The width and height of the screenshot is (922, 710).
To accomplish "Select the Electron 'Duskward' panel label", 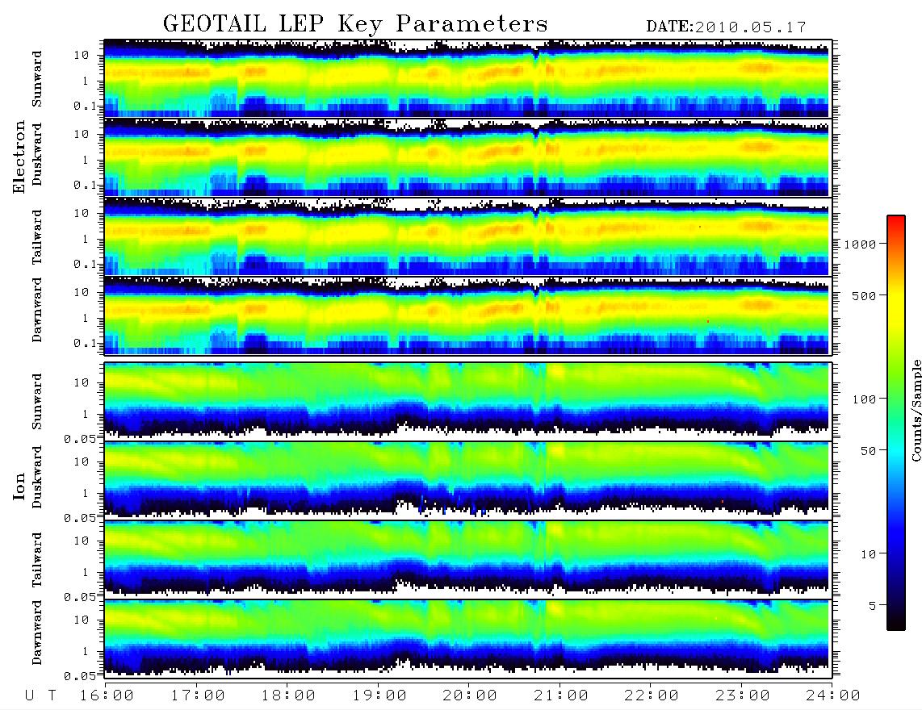I will 37,154.
